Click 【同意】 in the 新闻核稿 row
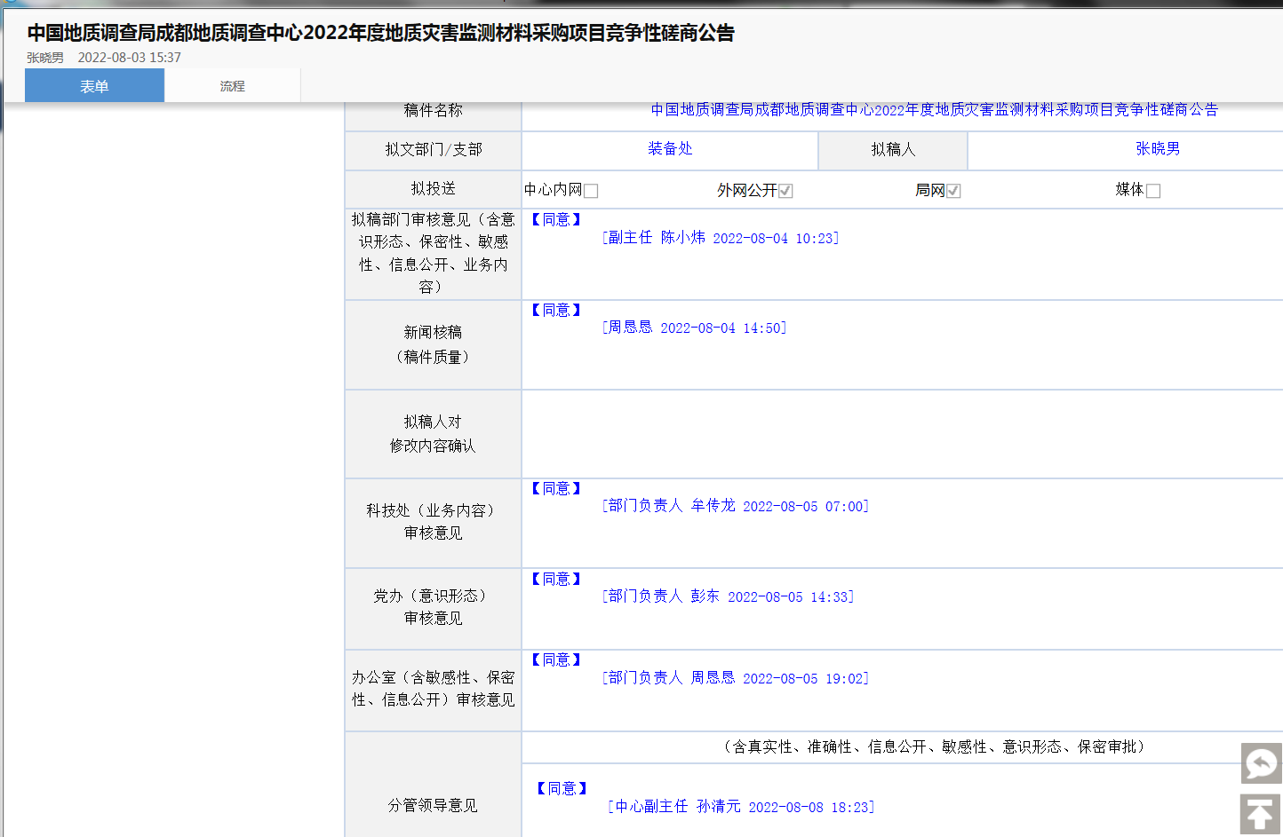The height and width of the screenshot is (837, 1283). (x=556, y=310)
